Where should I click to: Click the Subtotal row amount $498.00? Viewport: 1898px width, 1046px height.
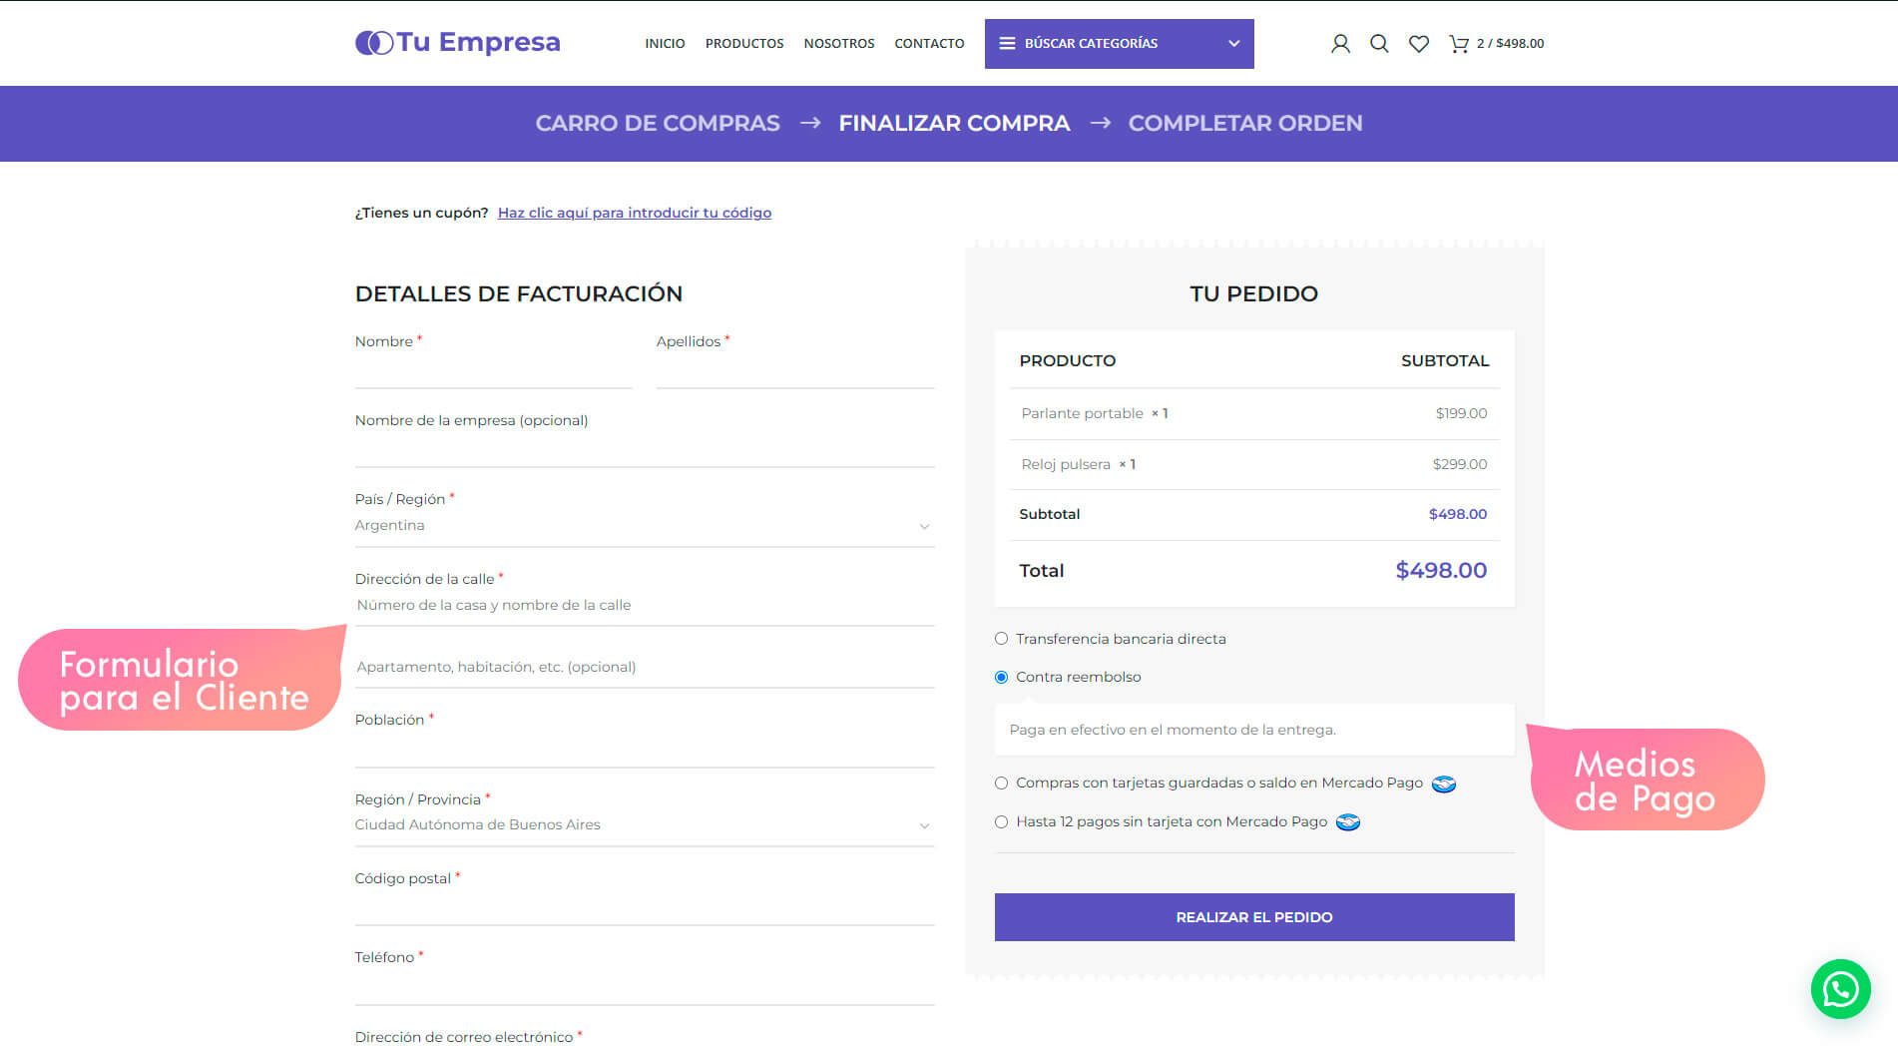(x=1458, y=515)
